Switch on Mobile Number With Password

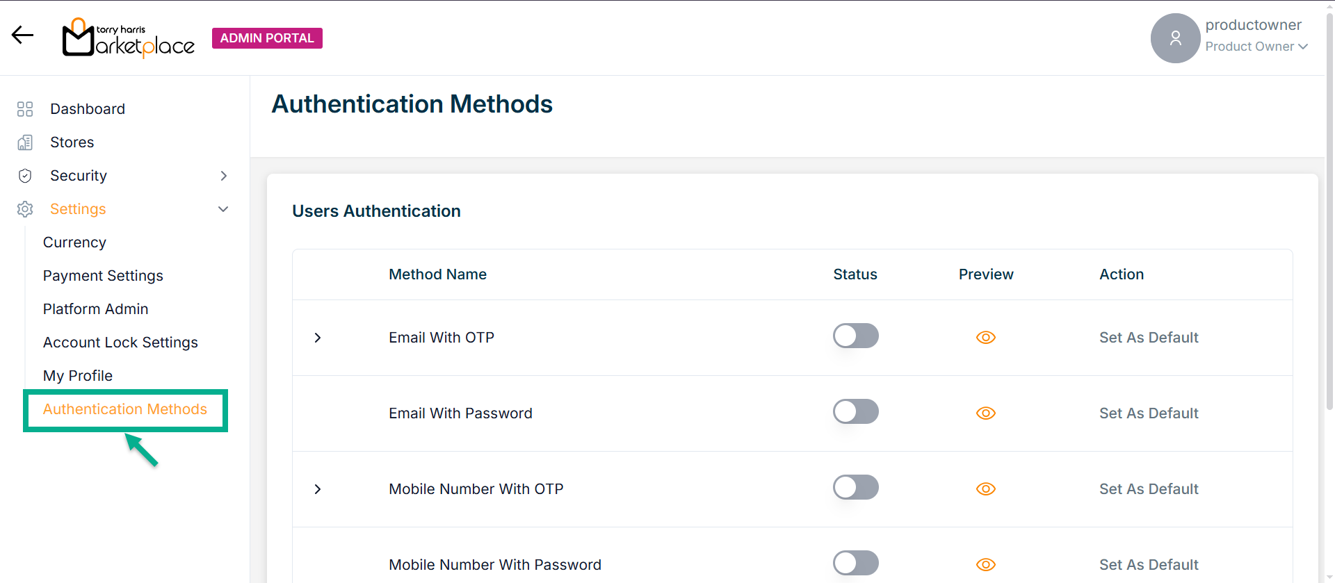click(855, 564)
